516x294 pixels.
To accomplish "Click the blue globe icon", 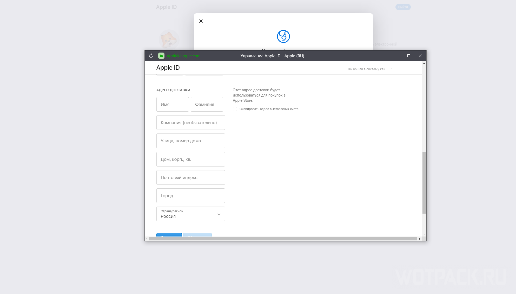I will click(283, 36).
